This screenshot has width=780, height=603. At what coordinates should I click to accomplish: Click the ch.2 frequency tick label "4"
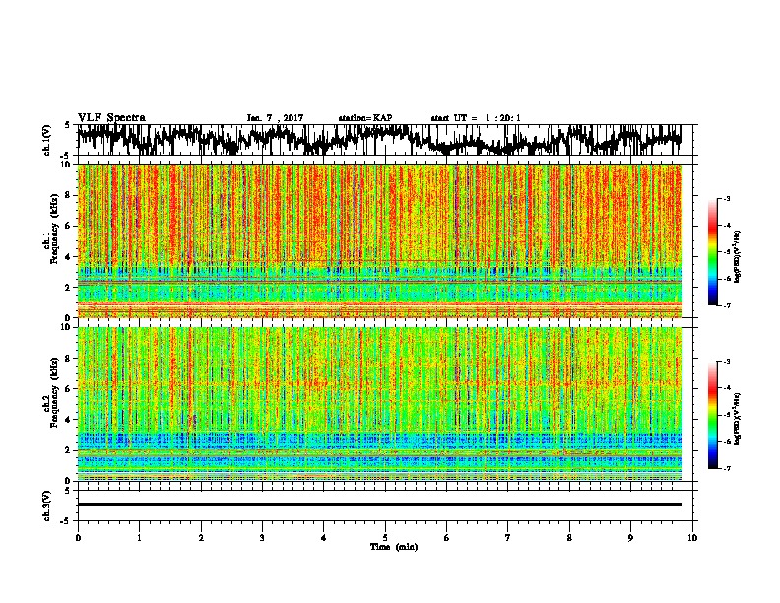(x=69, y=420)
